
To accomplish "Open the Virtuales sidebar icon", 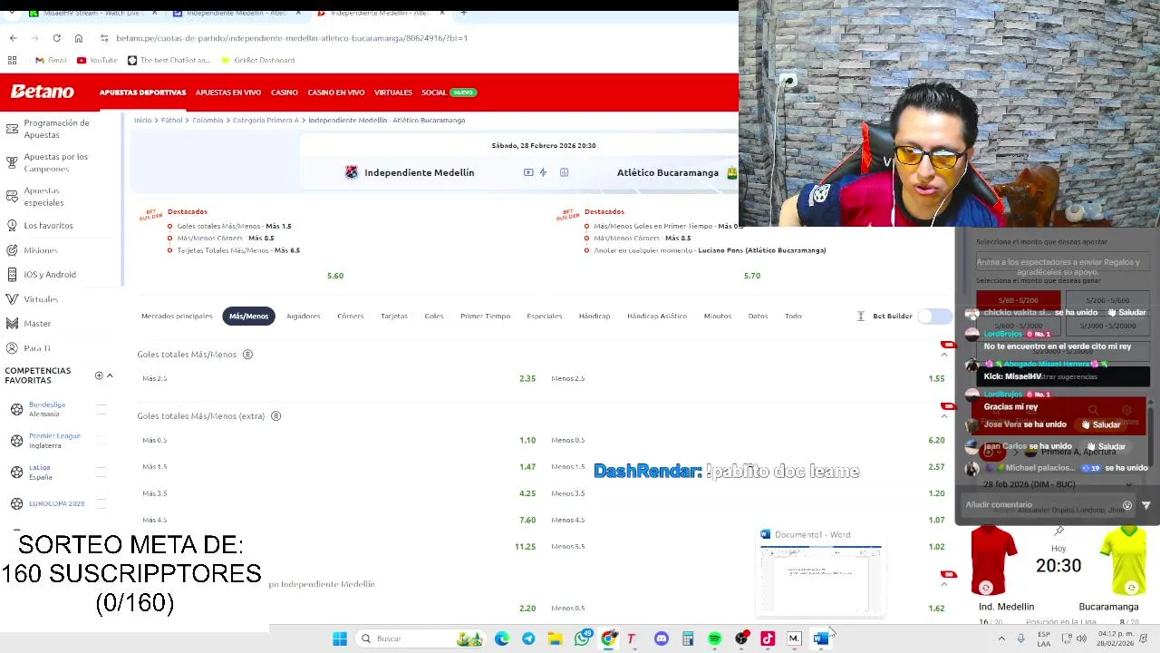I will pyautogui.click(x=12, y=298).
